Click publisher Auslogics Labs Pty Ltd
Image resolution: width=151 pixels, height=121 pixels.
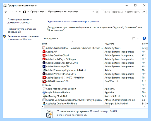click(116, 104)
